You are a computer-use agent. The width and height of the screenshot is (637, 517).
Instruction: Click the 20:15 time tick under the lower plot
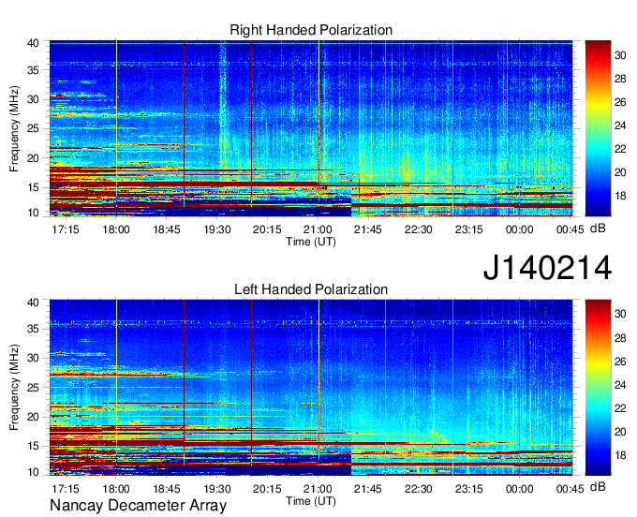(267, 489)
